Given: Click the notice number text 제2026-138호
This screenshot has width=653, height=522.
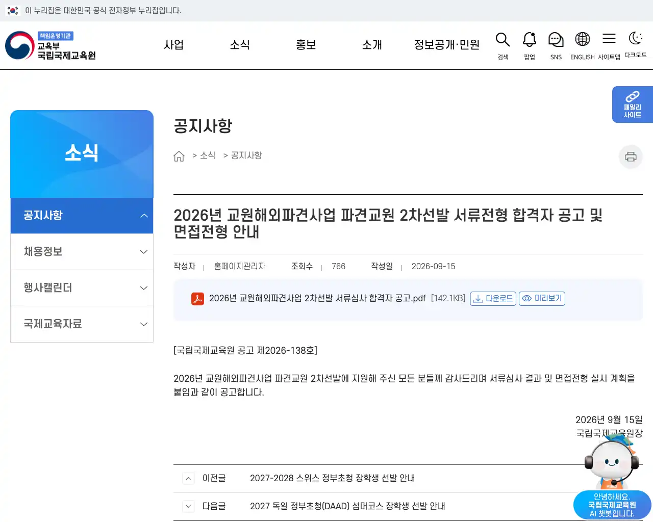Looking at the screenshot, I should click(286, 350).
